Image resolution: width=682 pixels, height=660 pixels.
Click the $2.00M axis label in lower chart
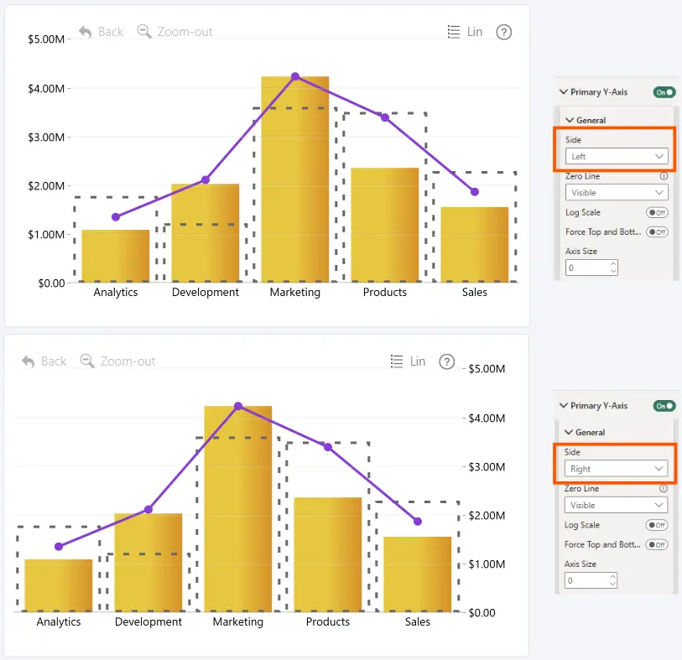[x=487, y=516]
